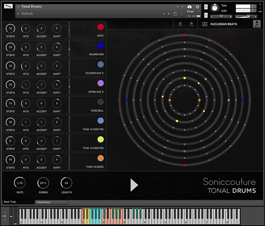The image size is (265, 226).
Task: Start playback with the play button
Action: pos(134,185)
